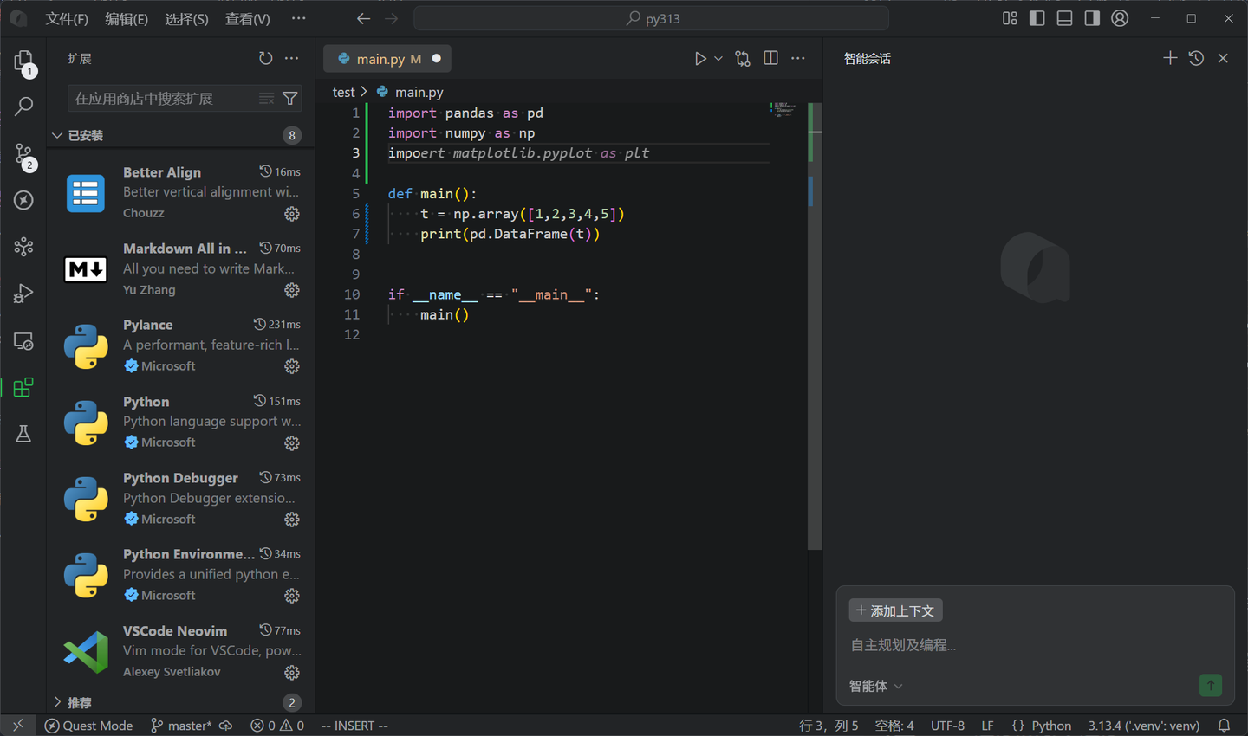
Task: Toggle the primary side bar visibility
Action: pos(1037,18)
